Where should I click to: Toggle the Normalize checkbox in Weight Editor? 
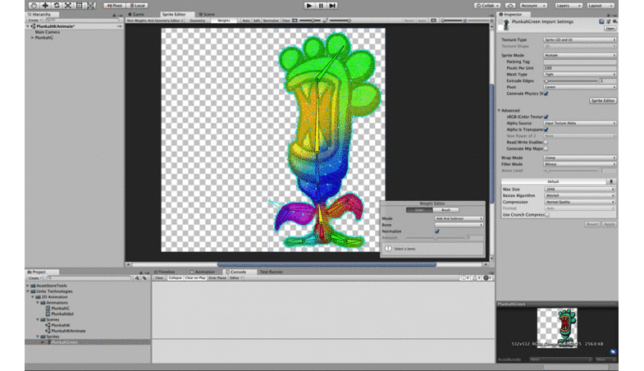(437, 231)
